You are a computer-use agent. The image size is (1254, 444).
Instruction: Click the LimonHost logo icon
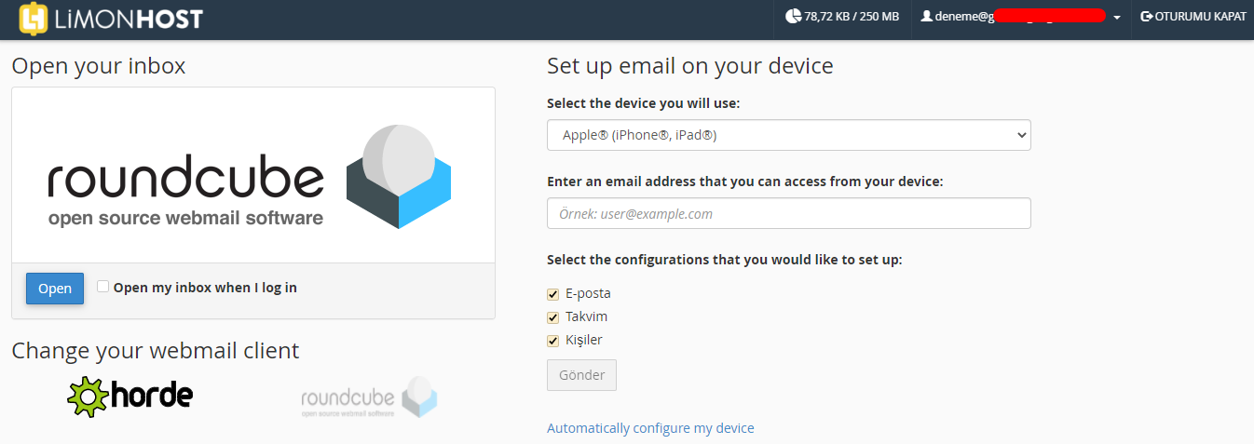[34, 19]
